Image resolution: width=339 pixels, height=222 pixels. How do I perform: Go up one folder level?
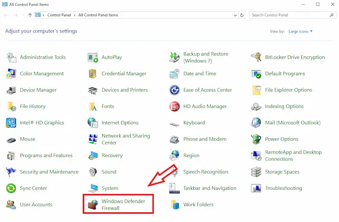click(x=30, y=15)
